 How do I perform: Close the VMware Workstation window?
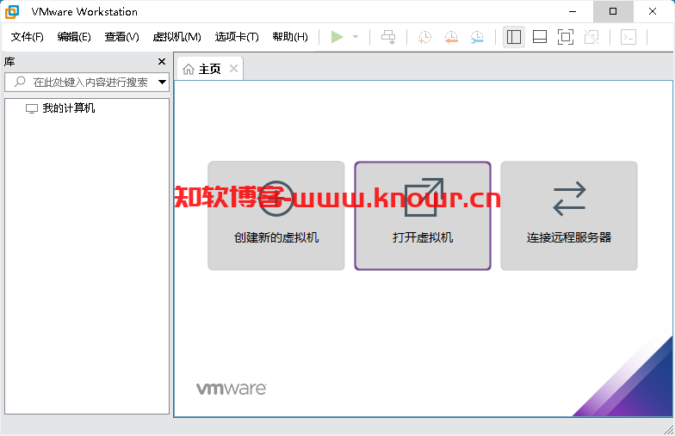(653, 12)
